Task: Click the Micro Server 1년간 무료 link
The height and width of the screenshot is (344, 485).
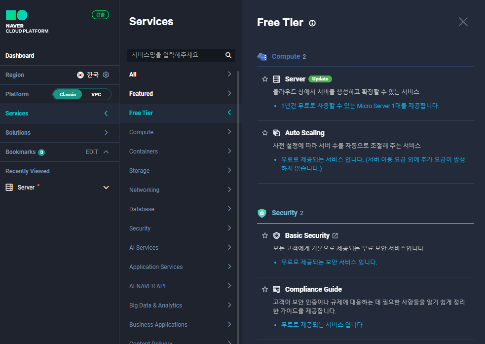Action: tap(360, 106)
